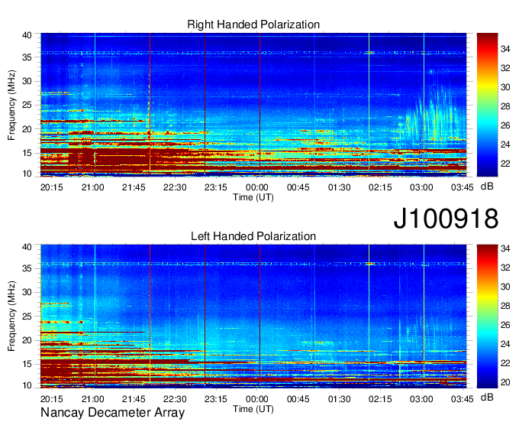
Task: Click the 20:15 time tick under Left Handed plot
Action: (x=52, y=399)
